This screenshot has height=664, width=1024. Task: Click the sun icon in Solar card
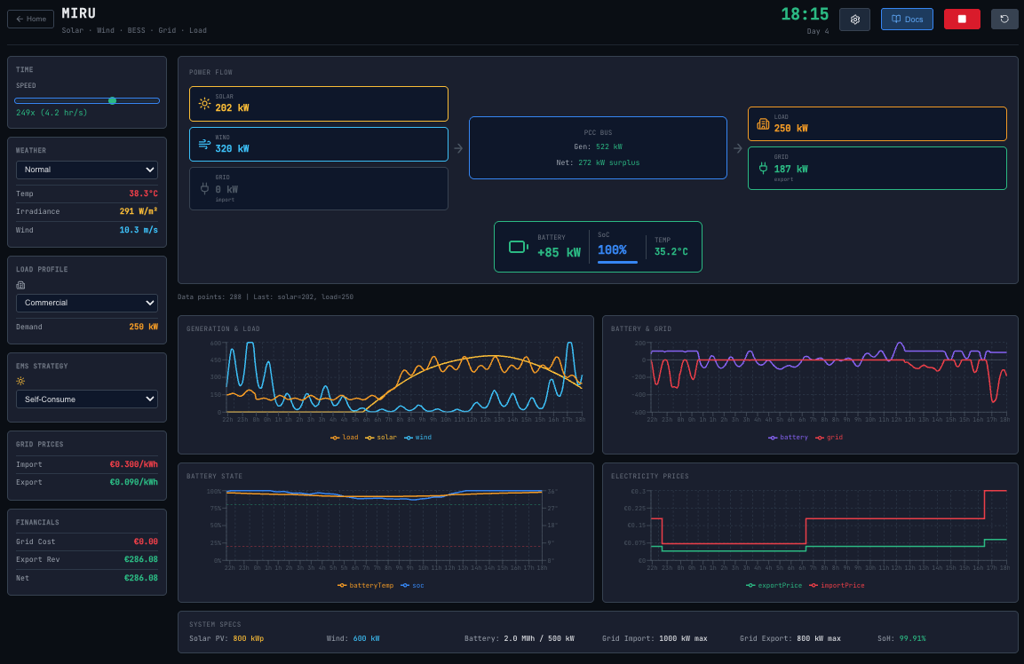[x=204, y=104]
